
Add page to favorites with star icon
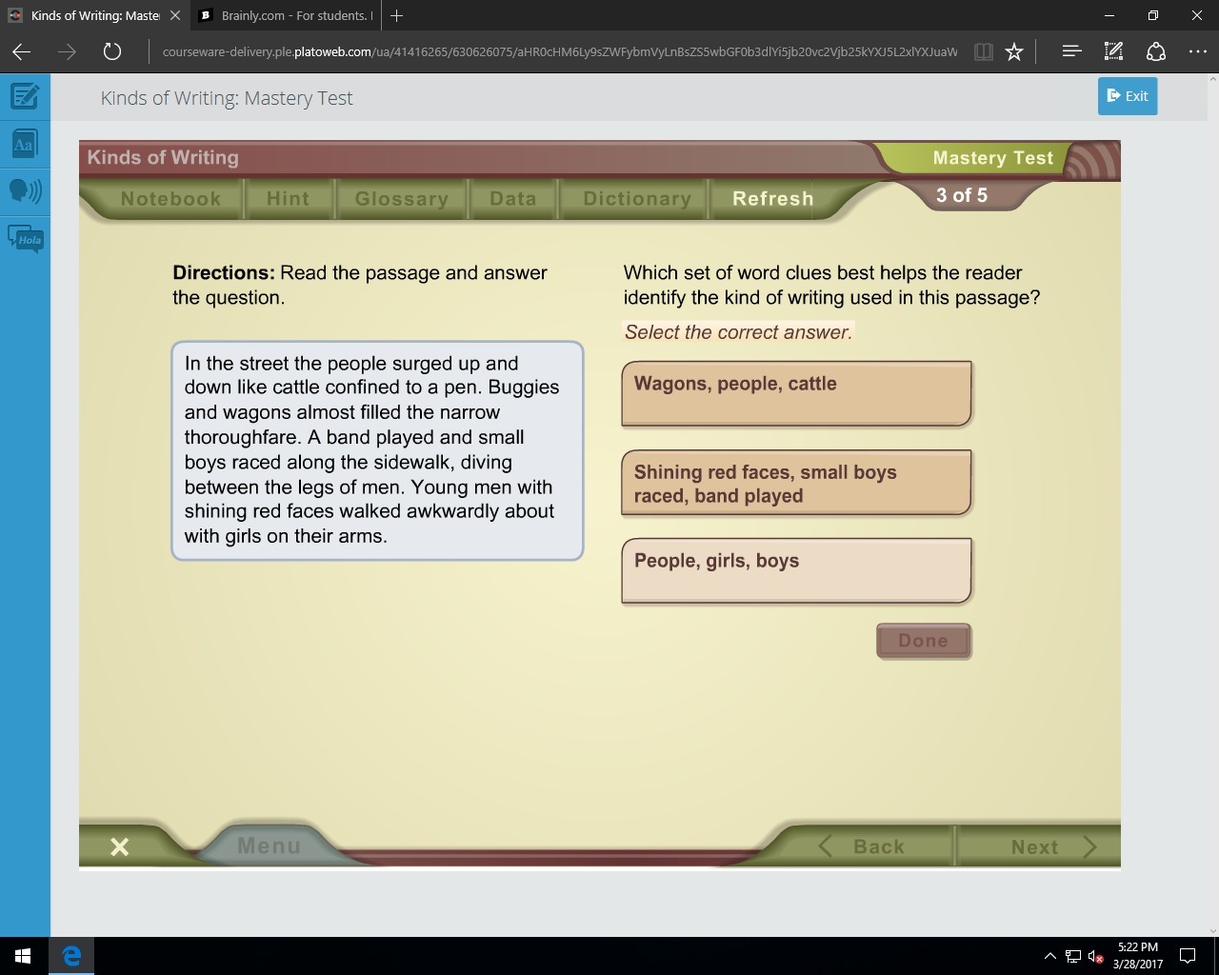pos(1014,51)
